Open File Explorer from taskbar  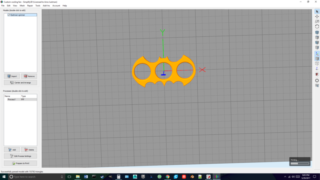point(78,177)
